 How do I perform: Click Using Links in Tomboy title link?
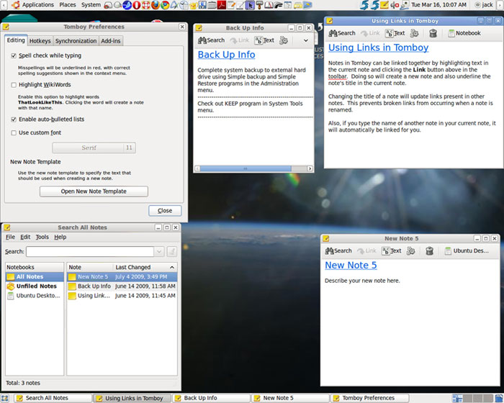point(378,48)
